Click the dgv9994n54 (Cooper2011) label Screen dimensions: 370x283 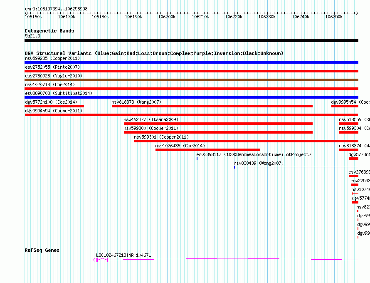tap(54, 111)
